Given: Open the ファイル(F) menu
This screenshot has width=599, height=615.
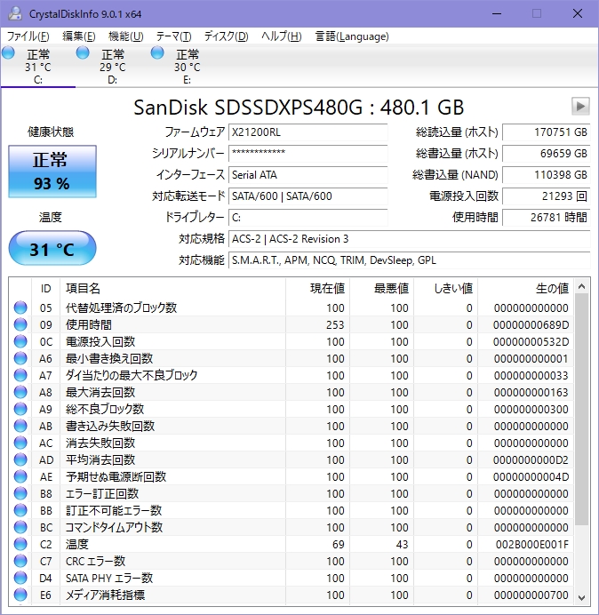Looking at the screenshot, I should point(28,36).
